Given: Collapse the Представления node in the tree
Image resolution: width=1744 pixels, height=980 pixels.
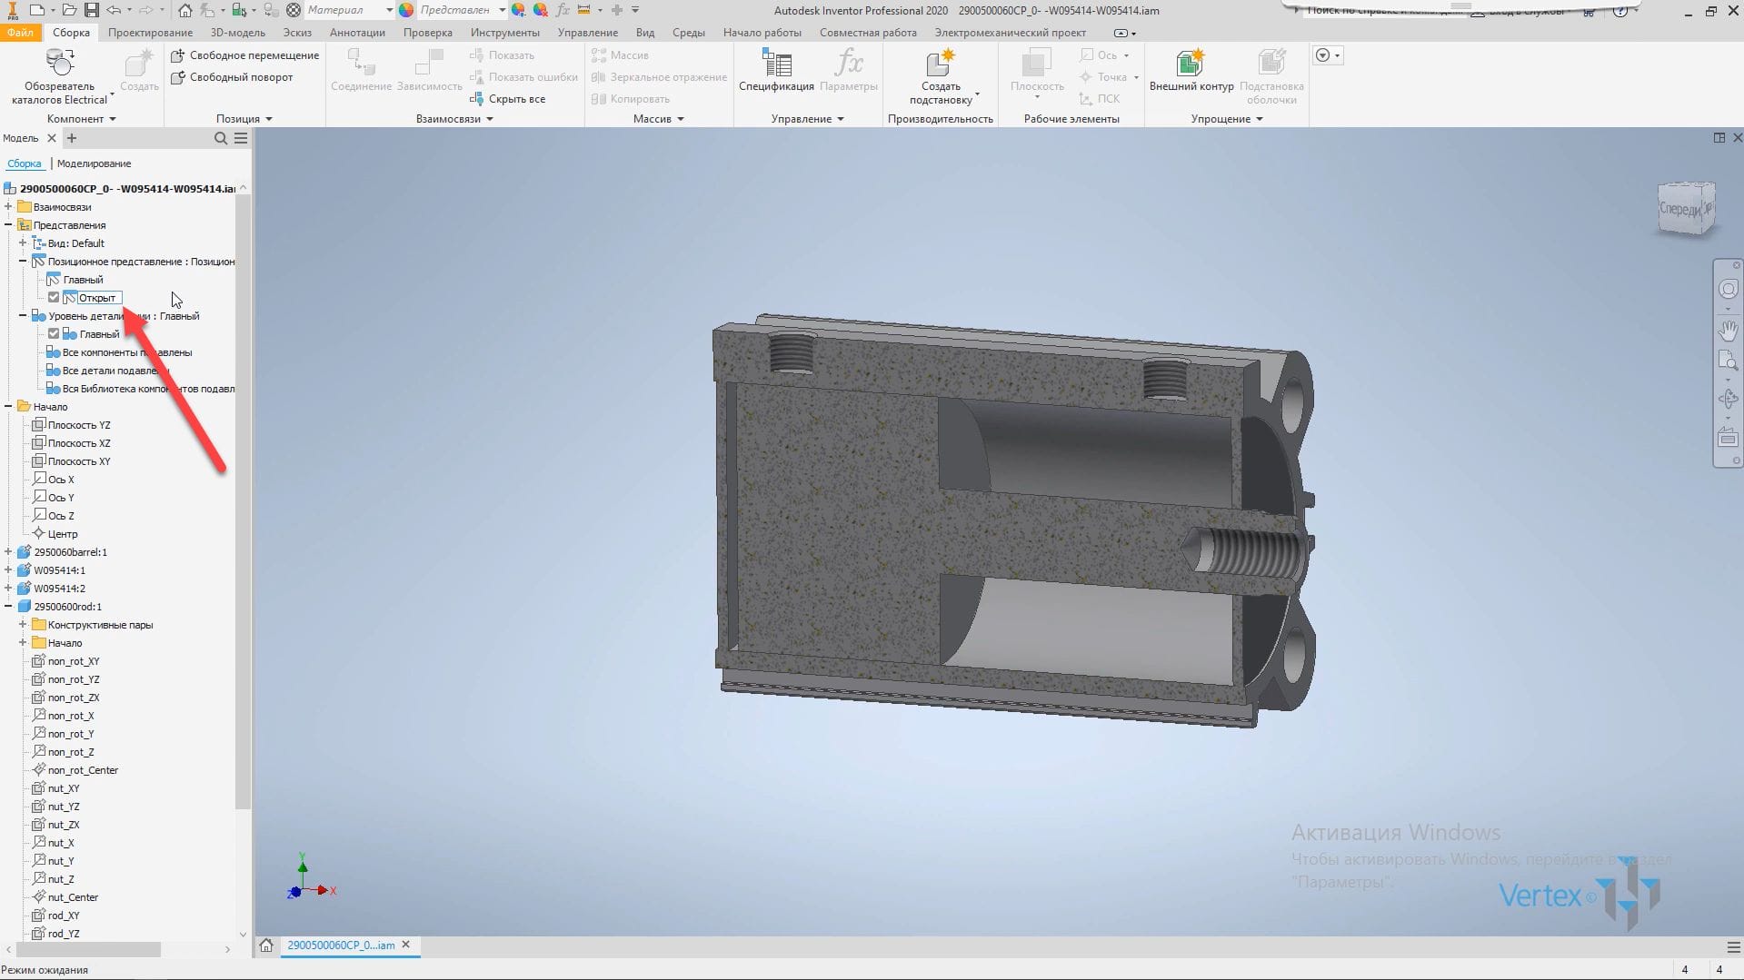Looking at the screenshot, I should [x=8, y=225].
